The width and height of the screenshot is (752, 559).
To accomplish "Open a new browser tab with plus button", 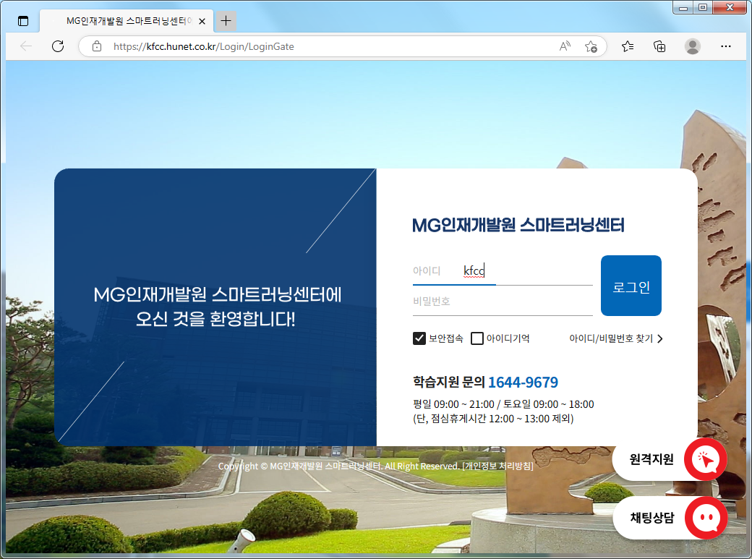I will 226,21.
